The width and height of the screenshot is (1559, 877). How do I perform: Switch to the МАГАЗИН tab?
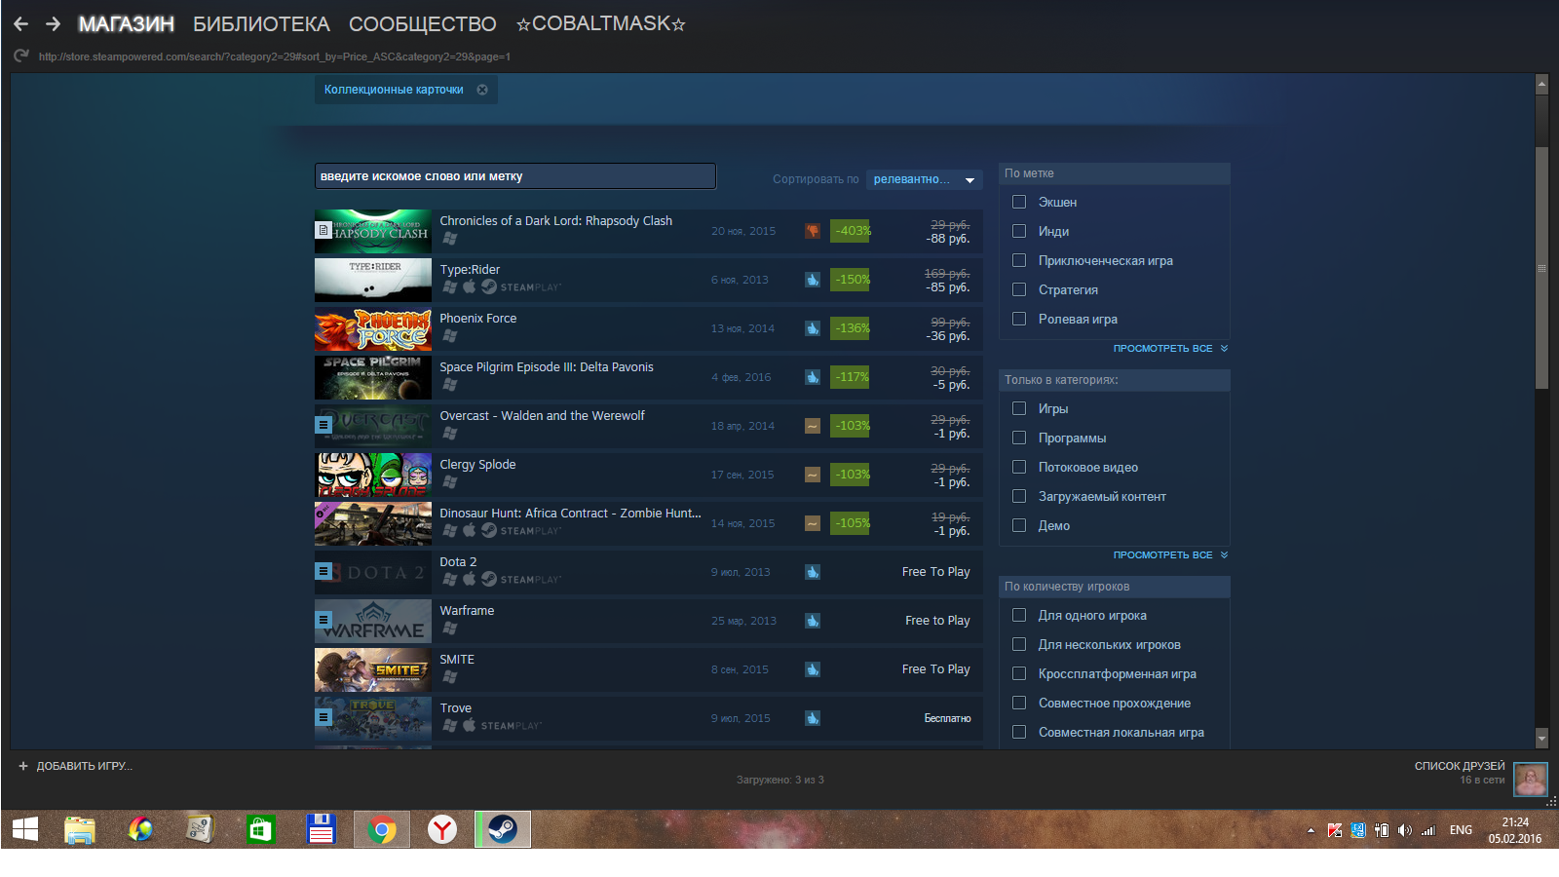tap(127, 23)
